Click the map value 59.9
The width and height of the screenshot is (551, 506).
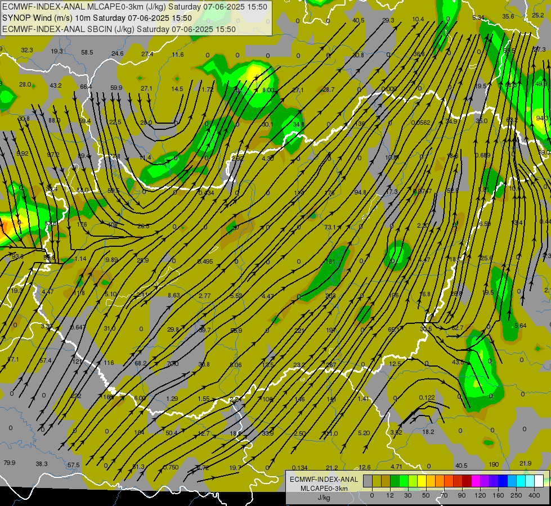(116, 88)
